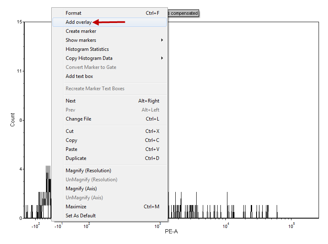The height and width of the screenshot is (244, 328).
Task: Go to Next file entry
Action: pos(71,101)
